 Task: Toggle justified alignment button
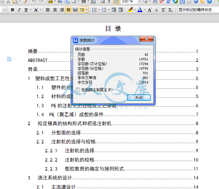click(x=68, y=10)
